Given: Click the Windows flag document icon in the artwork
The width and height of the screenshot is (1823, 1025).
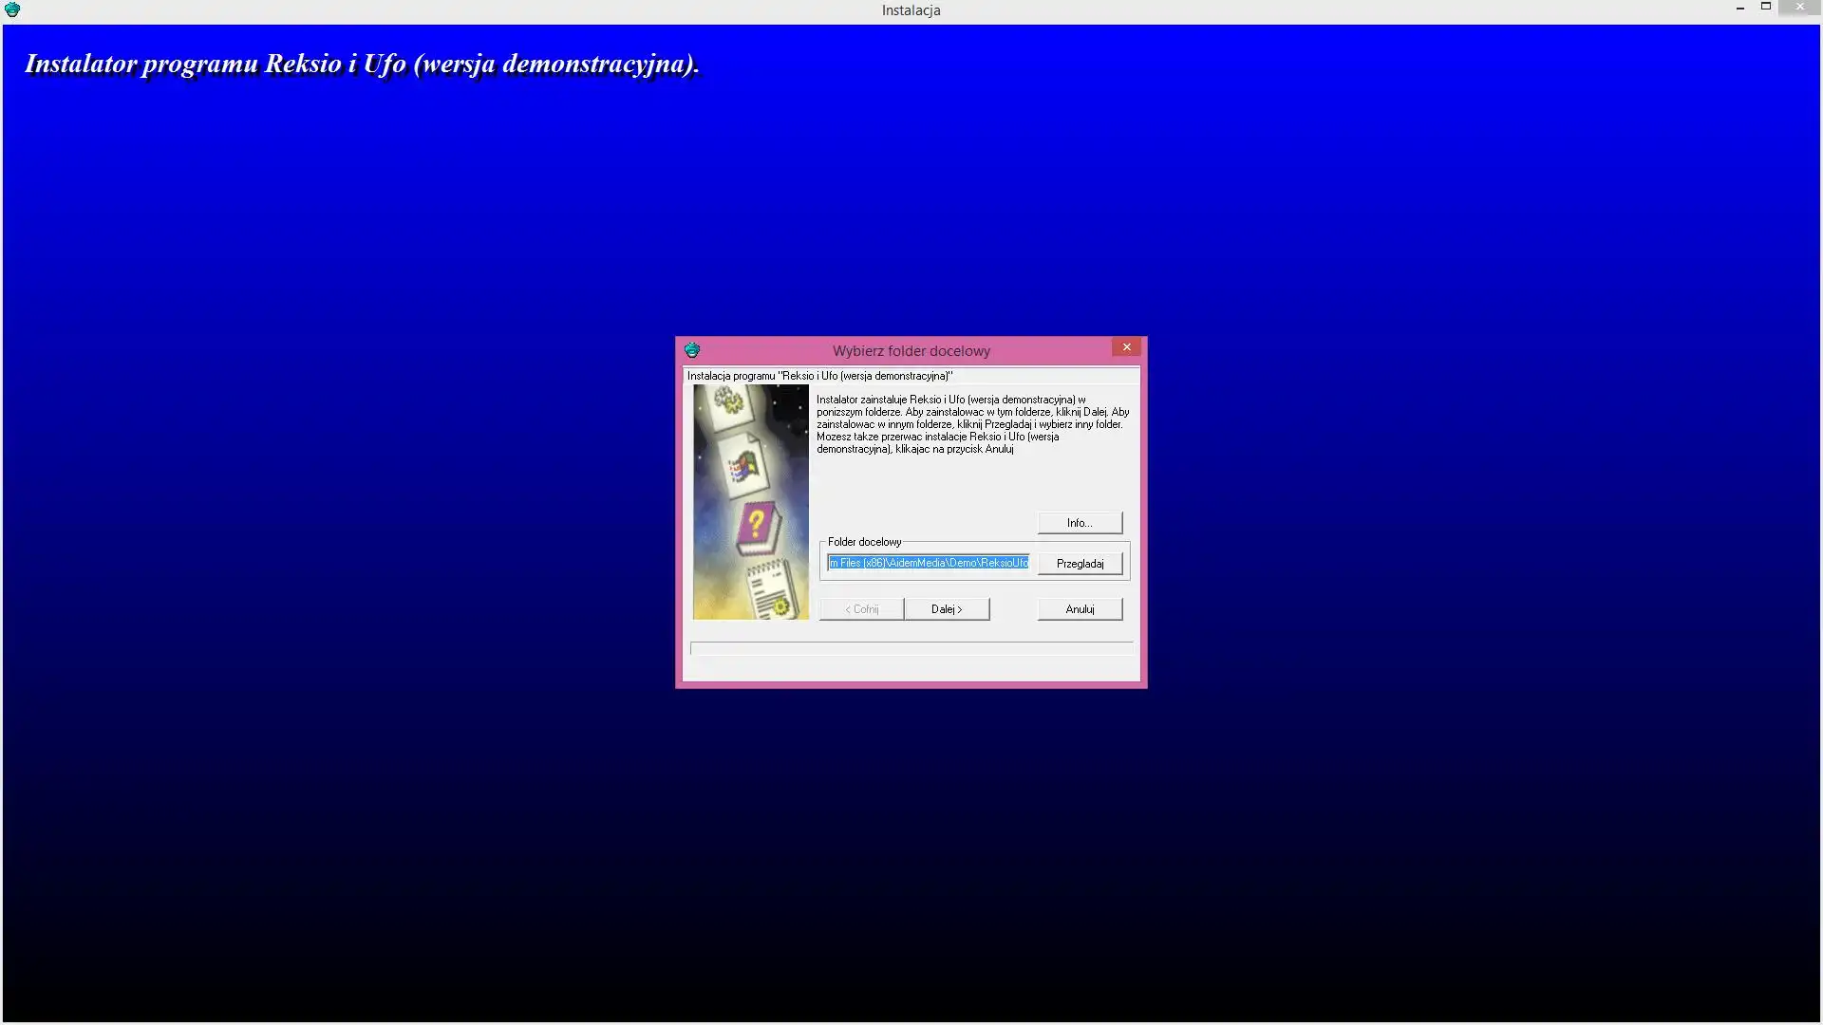Looking at the screenshot, I should click(x=743, y=466).
